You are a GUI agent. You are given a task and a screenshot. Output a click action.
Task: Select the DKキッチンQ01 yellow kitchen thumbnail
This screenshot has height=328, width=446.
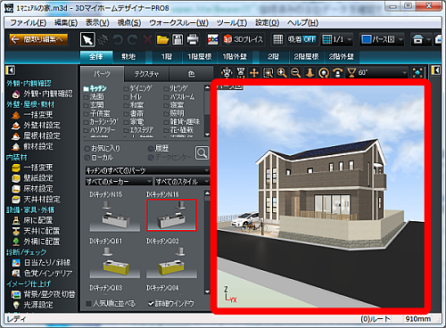115,263
